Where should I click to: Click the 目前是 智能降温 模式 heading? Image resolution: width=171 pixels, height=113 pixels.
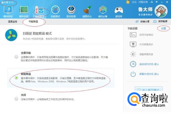[37, 33]
